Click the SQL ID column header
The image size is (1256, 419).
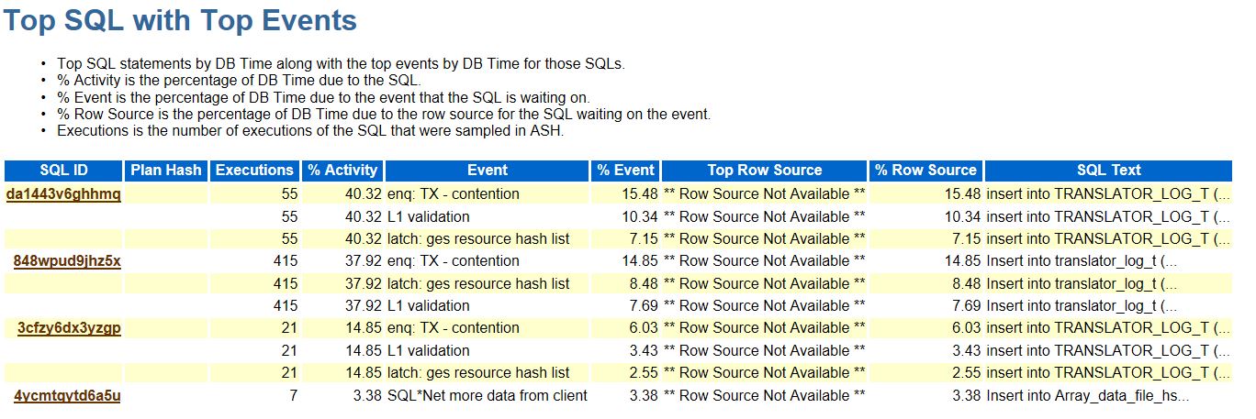pyautogui.click(x=63, y=171)
